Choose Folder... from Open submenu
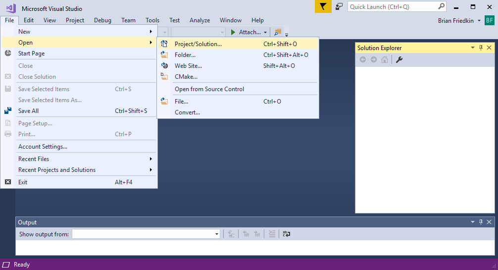Screen dimensions: 498x270 (238, 54)
